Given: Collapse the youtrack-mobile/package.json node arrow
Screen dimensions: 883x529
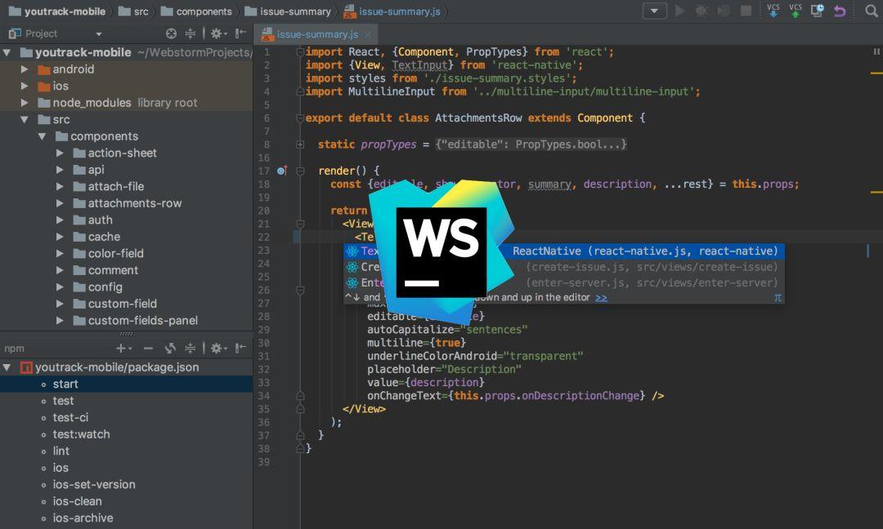Looking at the screenshot, I should [x=7, y=367].
